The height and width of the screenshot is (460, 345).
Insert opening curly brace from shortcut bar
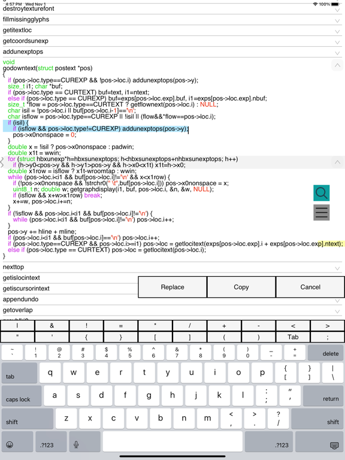pyautogui.click(x=86, y=337)
